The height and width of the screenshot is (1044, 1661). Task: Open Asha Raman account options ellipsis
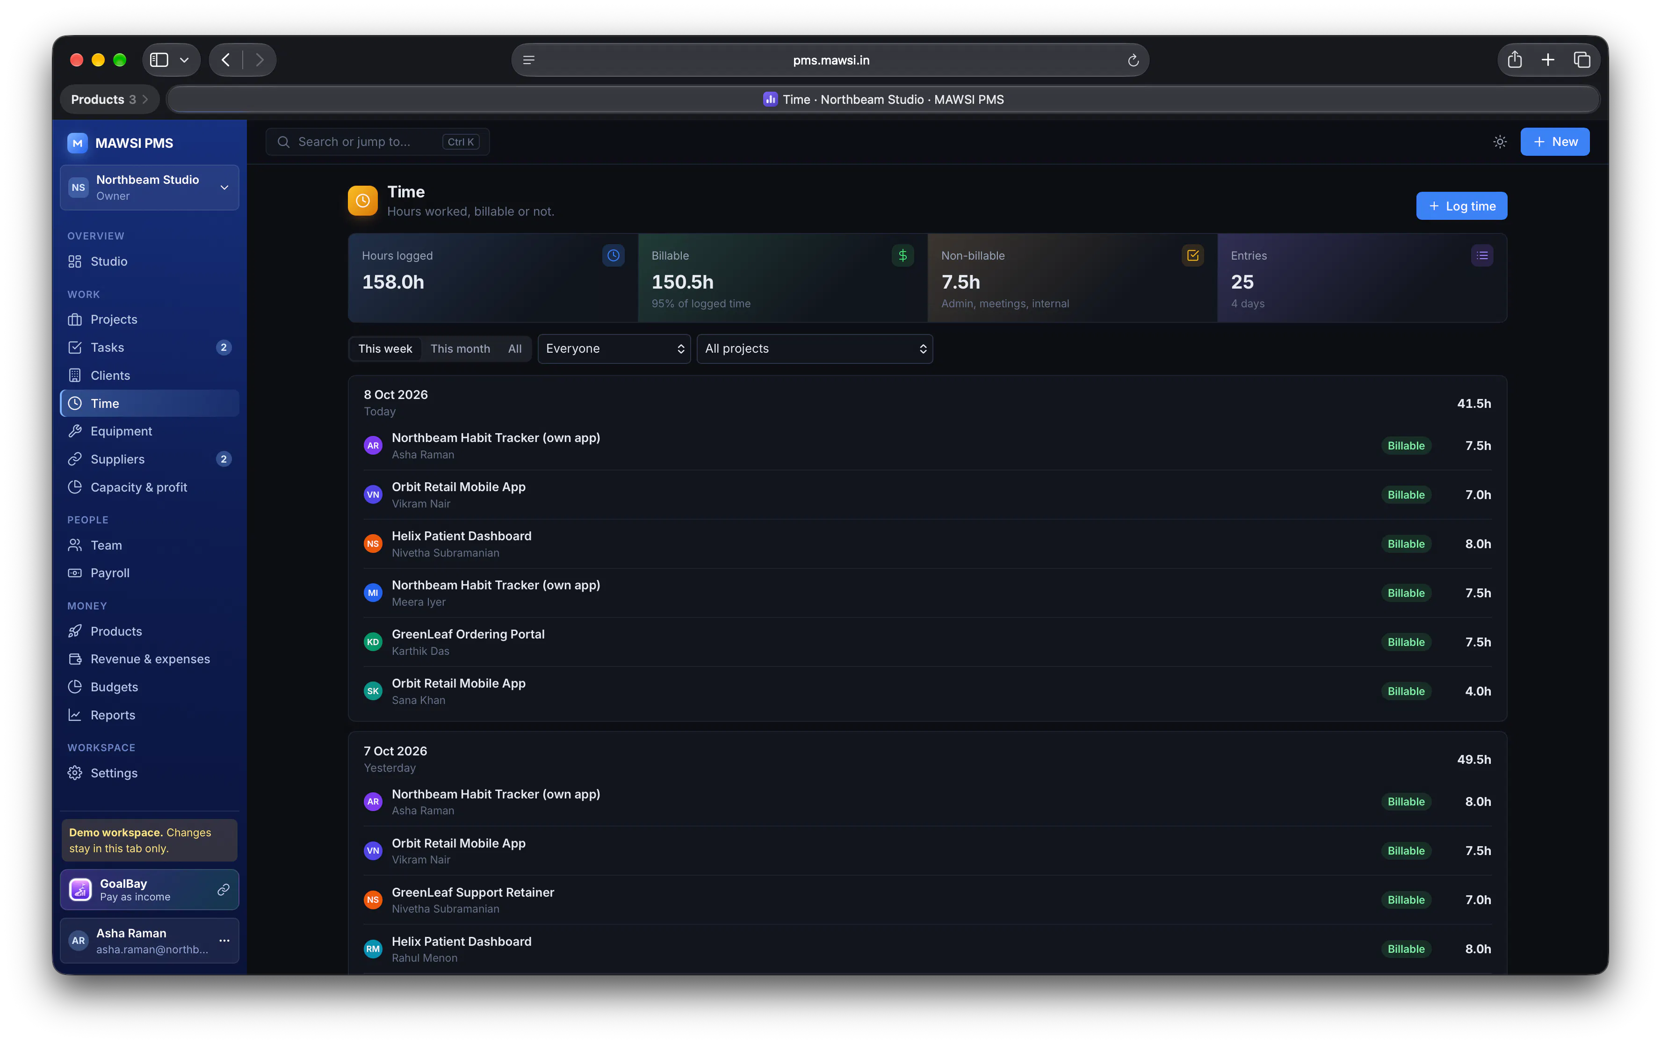coord(224,940)
